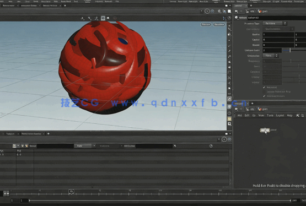Screen dimensions: 306x206
Task: Click the points icon left of Group field
Action: coord(14,146)
